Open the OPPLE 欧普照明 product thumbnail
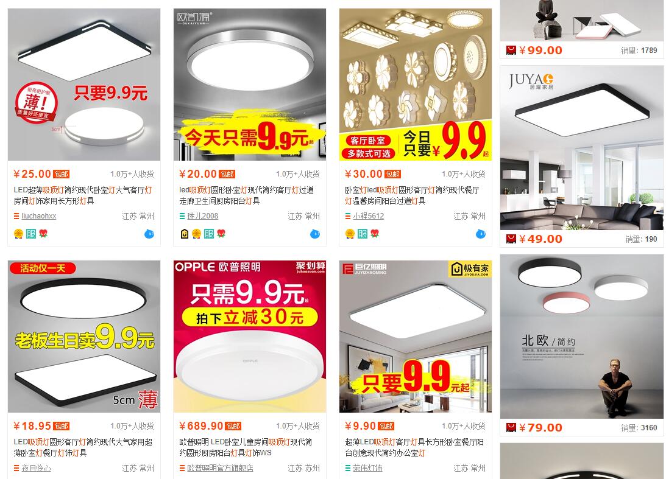Viewport: 666px width, 479px height. coord(250,337)
